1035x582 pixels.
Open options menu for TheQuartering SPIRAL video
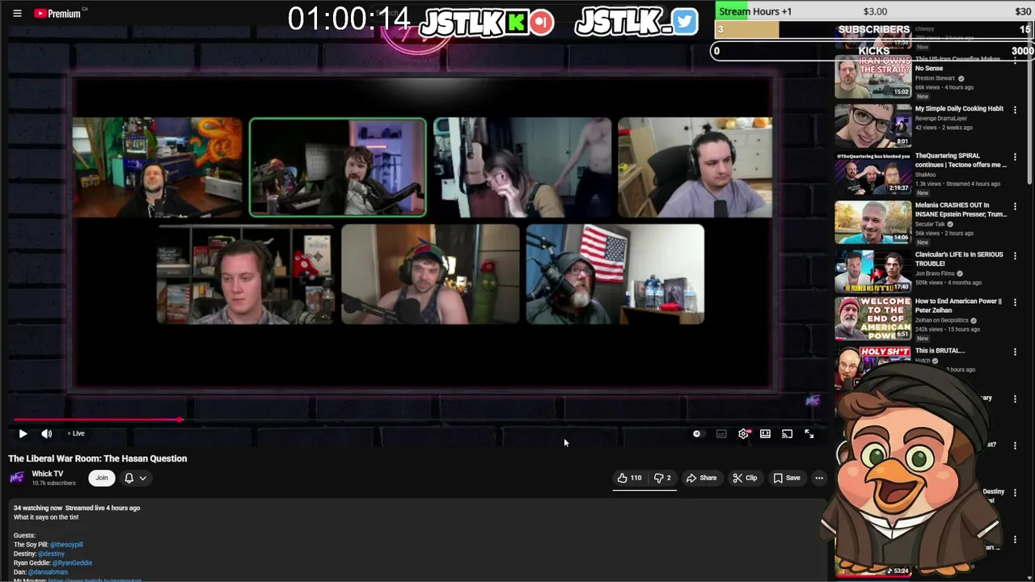[x=1015, y=158]
